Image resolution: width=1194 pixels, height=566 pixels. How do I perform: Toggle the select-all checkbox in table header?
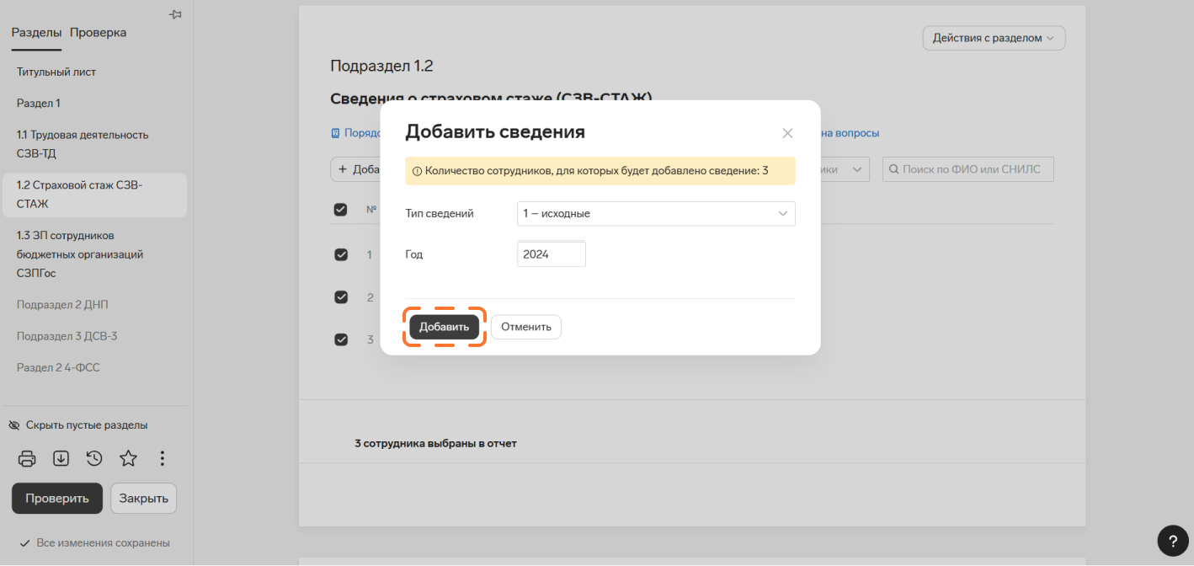pos(341,210)
